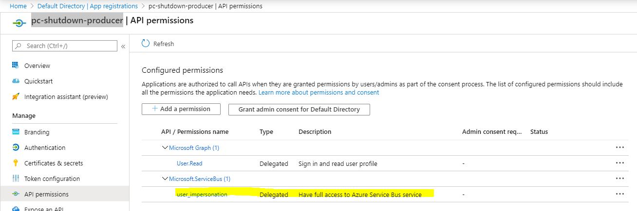Screen dimensions: 637x211
Task: Click the user_impersonation permission link
Action: click(202, 195)
